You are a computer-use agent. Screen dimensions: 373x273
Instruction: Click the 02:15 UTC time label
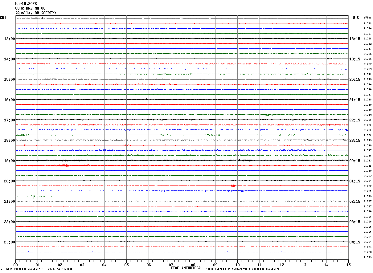(355, 202)
